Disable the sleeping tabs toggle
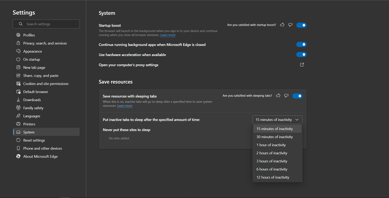Screen dimensions: 389x198 pyautogui.click(x=297, y=96)
